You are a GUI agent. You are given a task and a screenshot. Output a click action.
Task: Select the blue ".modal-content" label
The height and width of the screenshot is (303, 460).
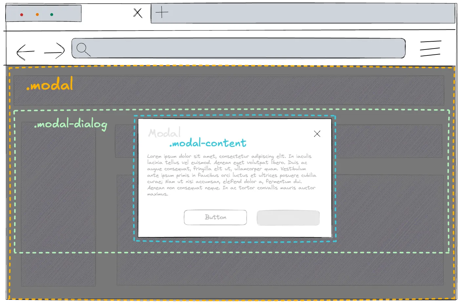click(208, 143)
